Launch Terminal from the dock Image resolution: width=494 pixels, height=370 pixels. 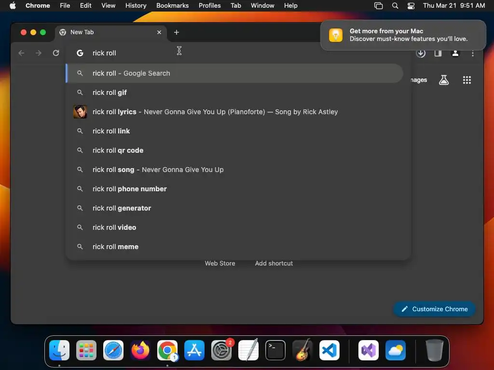275,350
